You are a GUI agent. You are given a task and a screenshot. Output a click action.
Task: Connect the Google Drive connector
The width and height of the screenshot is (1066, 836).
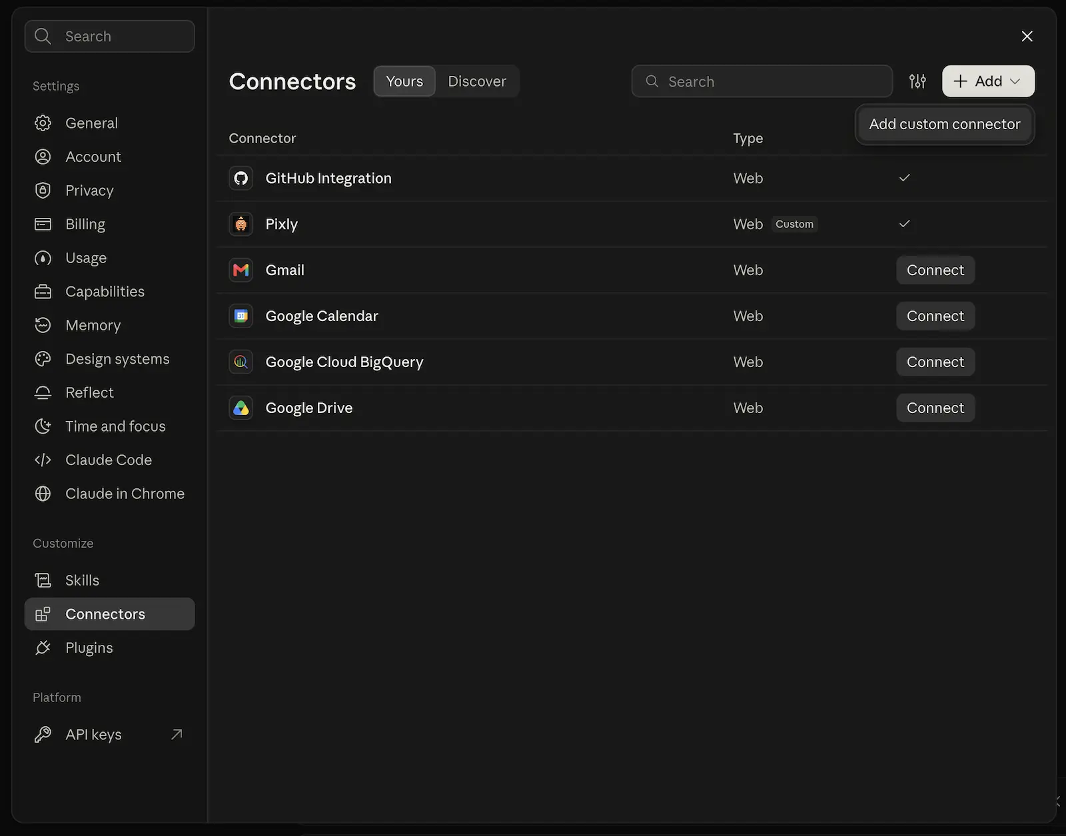[x=935, y=408]
